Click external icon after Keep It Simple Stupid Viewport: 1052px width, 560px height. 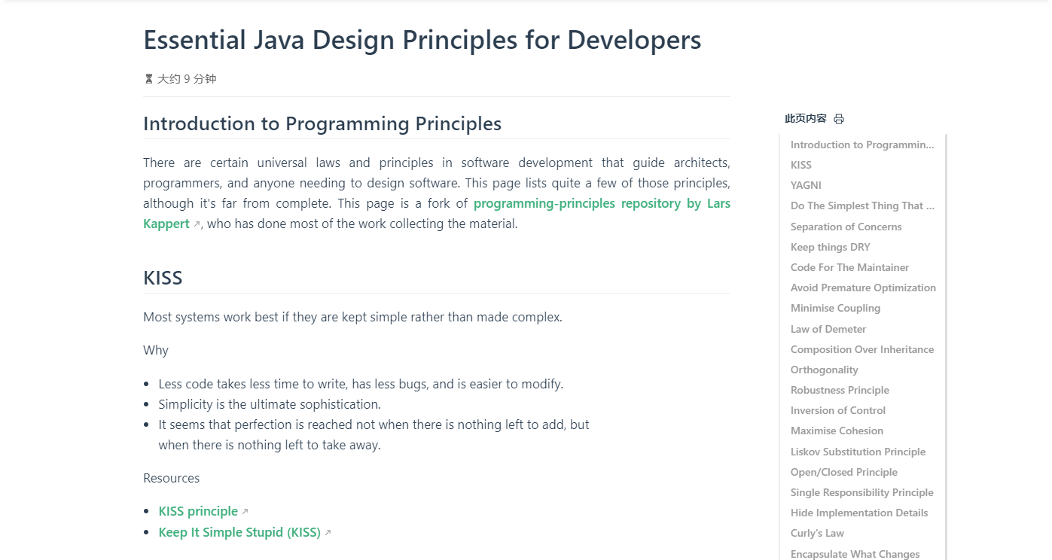pyautogui.click(x=328, y=533)
